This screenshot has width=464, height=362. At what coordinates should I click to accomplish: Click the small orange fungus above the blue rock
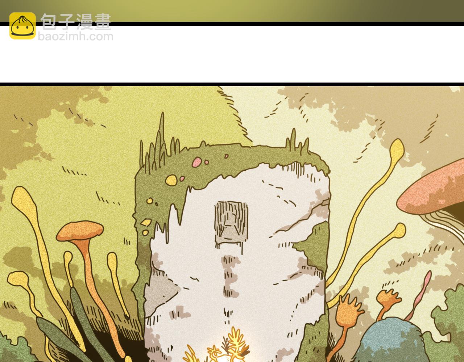tap(388, 299)
